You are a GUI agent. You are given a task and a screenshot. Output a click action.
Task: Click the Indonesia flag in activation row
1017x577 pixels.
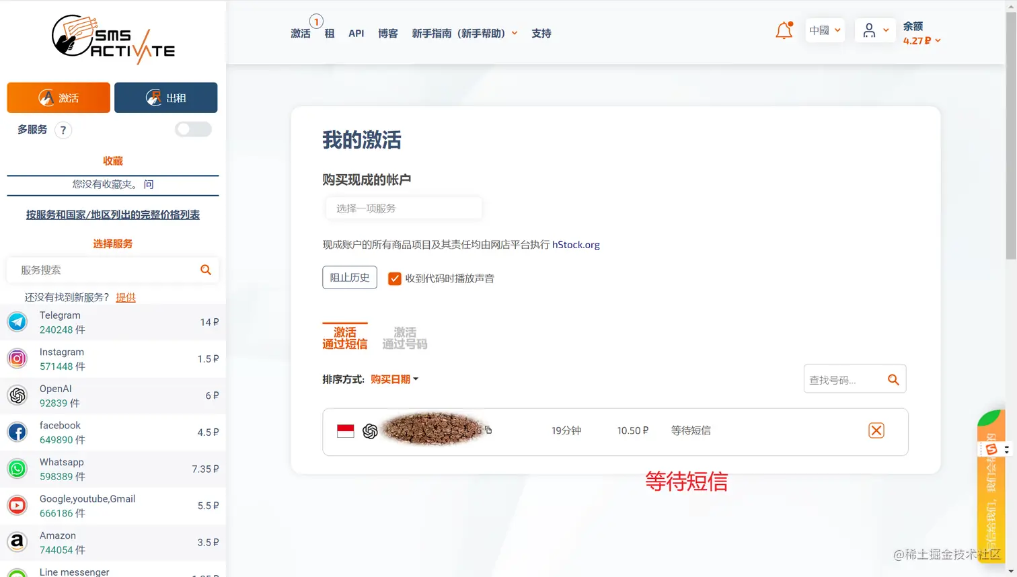pyautogui.click(x=346, y=431)
